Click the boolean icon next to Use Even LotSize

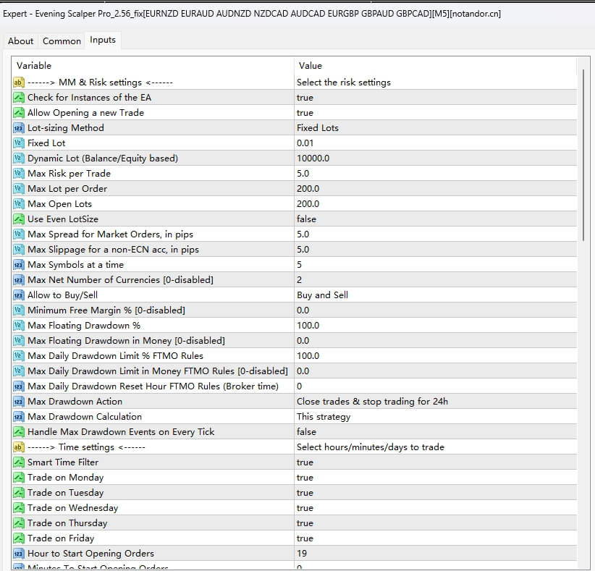pos(19,219)
